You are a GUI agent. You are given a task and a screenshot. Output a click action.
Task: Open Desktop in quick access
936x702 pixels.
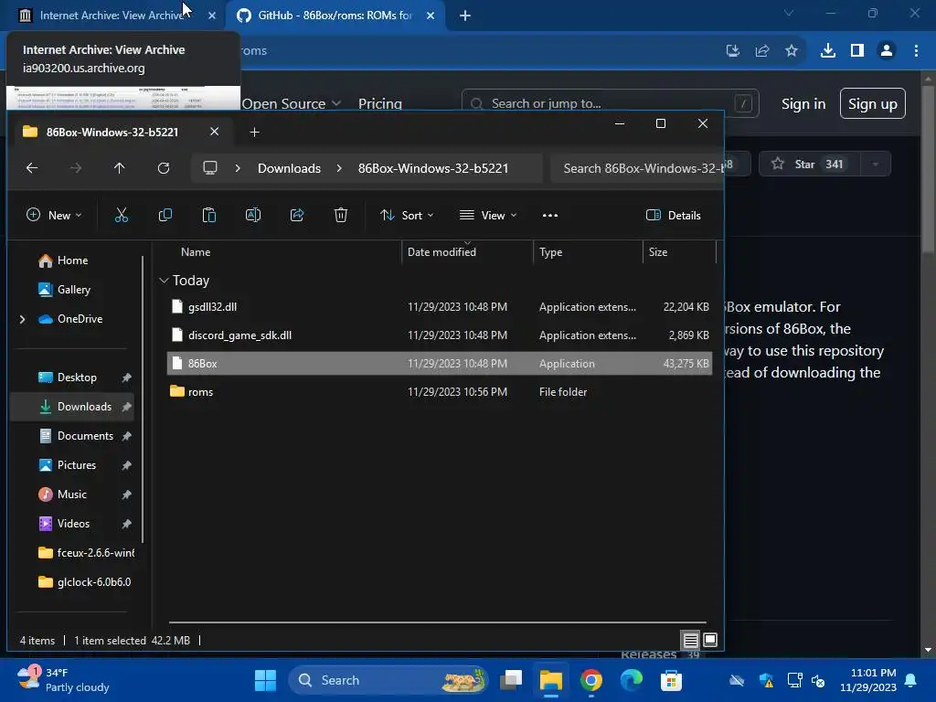77,378
